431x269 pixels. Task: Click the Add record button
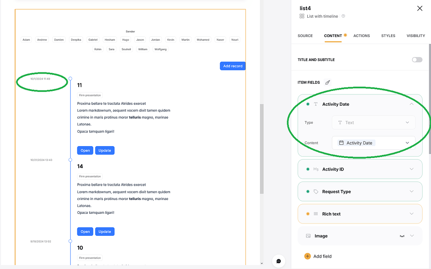[x=232, y=66]
